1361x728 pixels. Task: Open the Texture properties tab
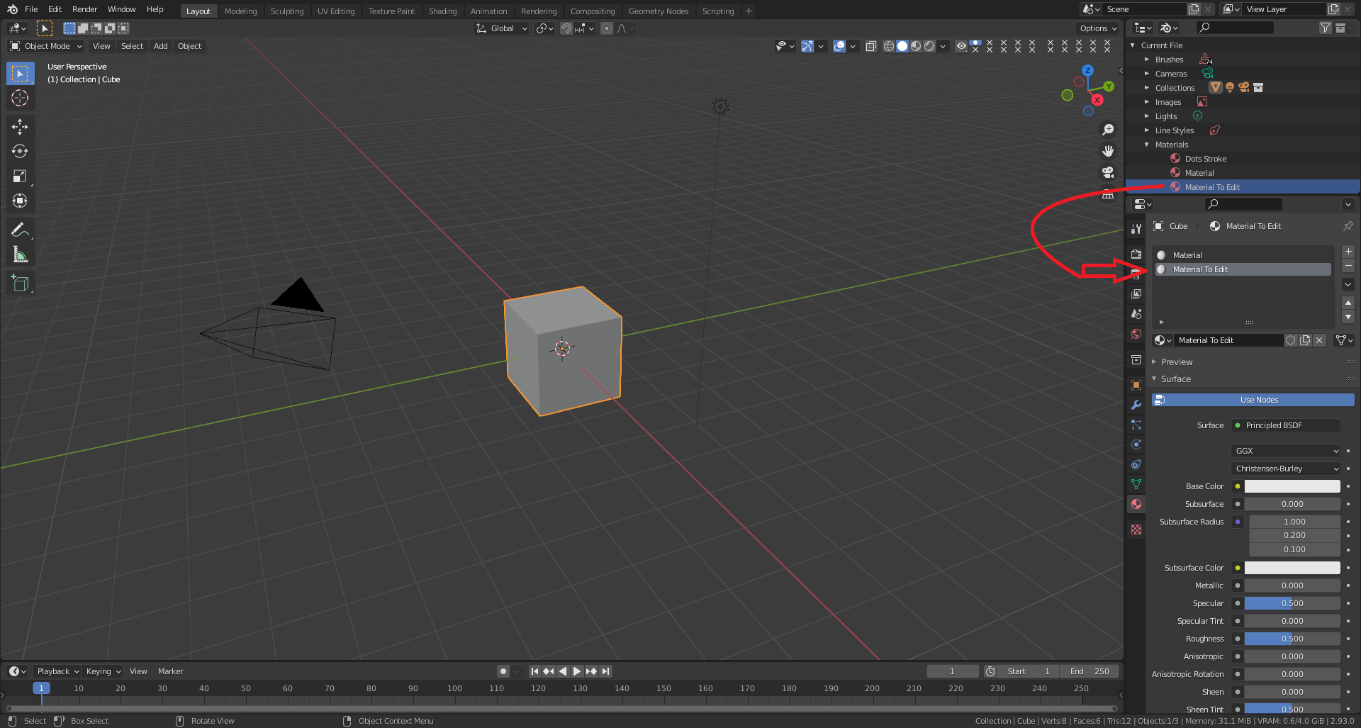coord(1136,530)
